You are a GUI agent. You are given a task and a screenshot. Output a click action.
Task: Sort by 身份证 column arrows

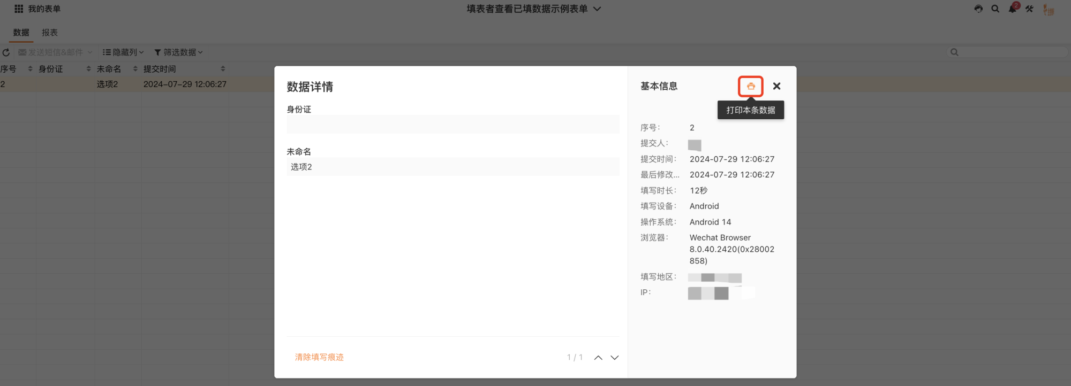(88, 69)
